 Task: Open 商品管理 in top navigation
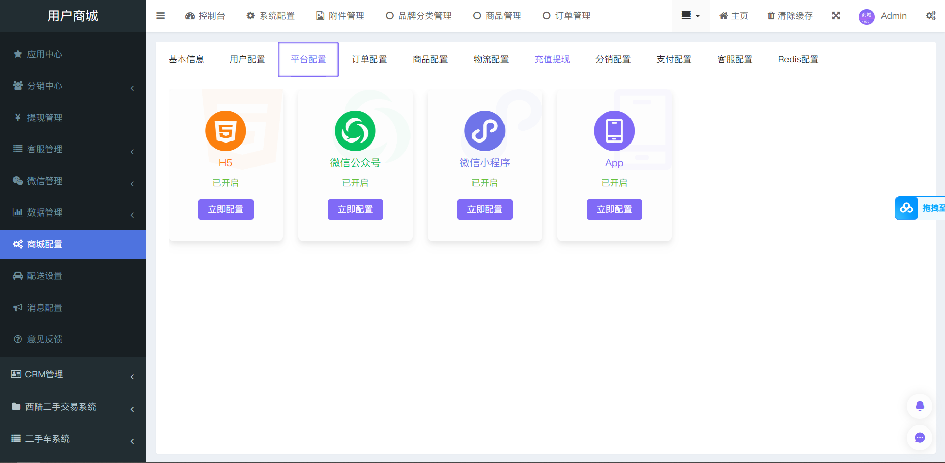click(x=497, y=16)
